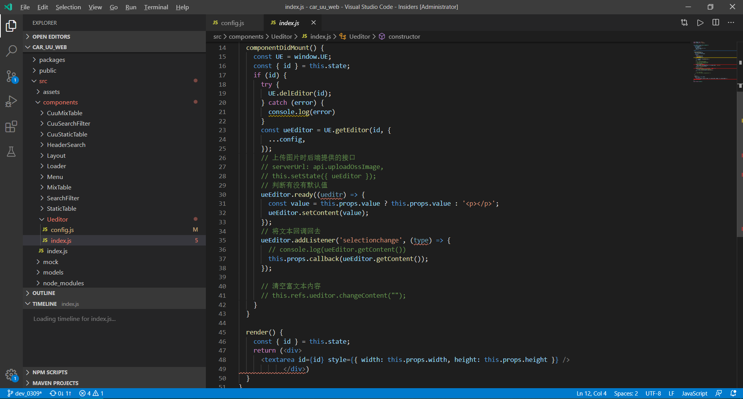
Task: Open the Search view in activity bar
Action: point(11,51)
